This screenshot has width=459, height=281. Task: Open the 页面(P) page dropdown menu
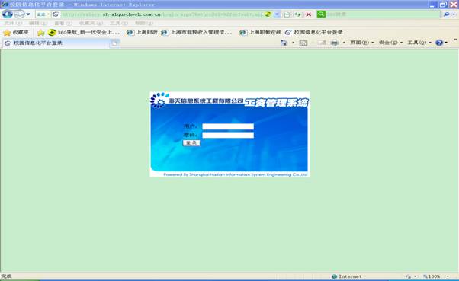coord(362,43)
